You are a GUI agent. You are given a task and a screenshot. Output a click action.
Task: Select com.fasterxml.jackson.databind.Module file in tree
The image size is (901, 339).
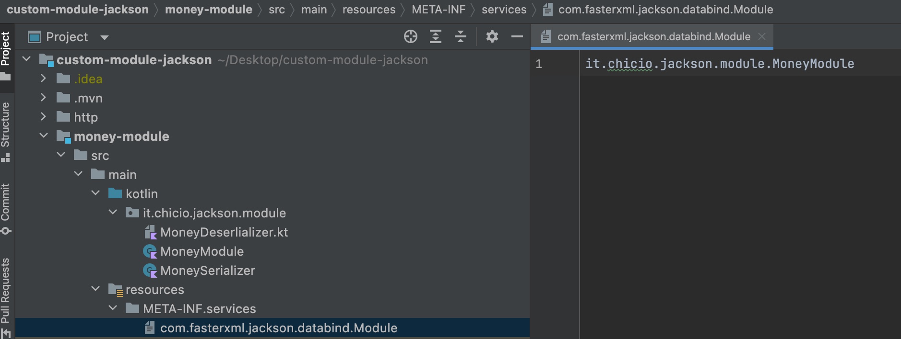point(279,328)
